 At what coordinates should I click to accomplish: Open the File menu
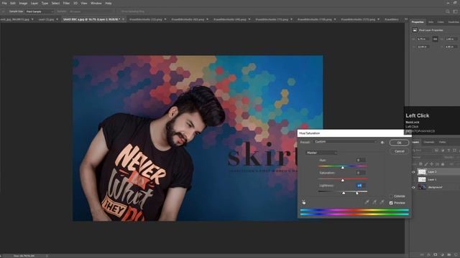pyautogui.click(x=4, y=3)
